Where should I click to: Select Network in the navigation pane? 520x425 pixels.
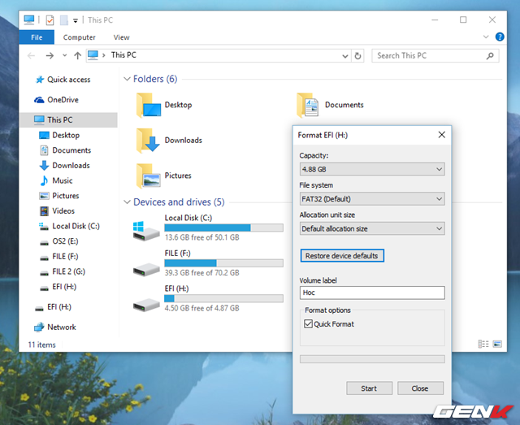55,327
